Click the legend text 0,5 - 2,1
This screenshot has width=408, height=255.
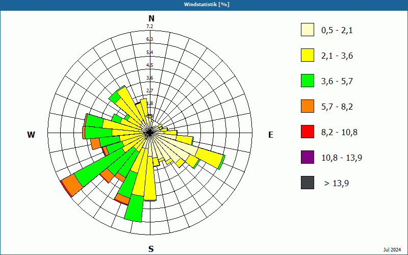[337, 31]
